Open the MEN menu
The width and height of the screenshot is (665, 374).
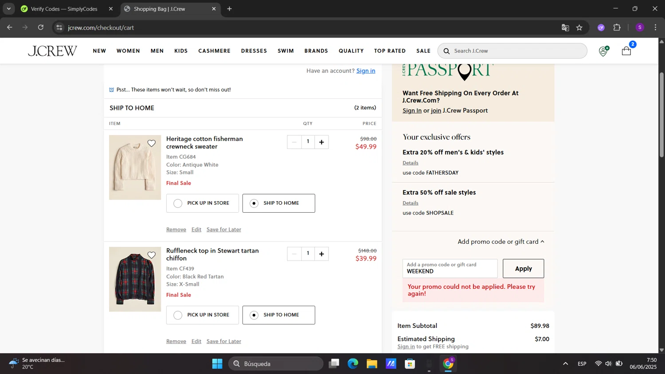(x=157, y=51)
